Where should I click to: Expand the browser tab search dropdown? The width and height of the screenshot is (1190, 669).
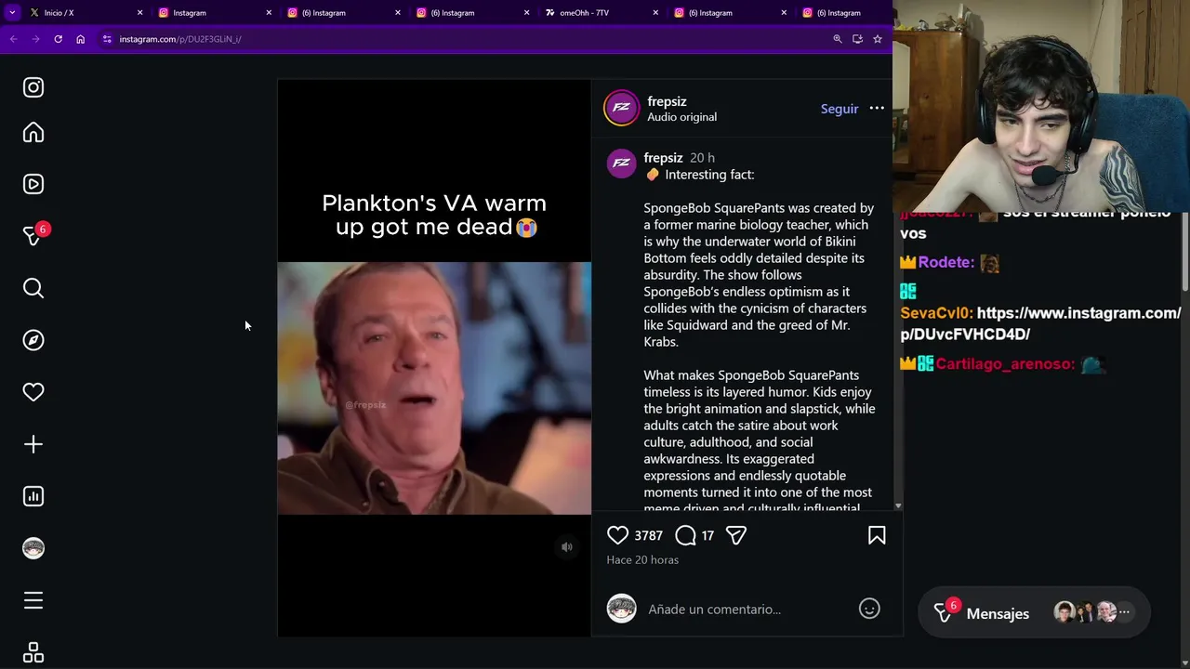click(x=12, y=13)
